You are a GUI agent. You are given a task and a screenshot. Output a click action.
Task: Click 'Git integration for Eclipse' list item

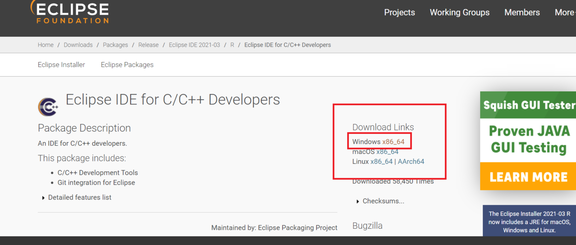point(96,182)
